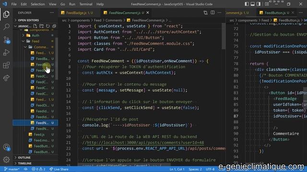Click Spaces: 2 indentation setting

click(x=195, y=169)
